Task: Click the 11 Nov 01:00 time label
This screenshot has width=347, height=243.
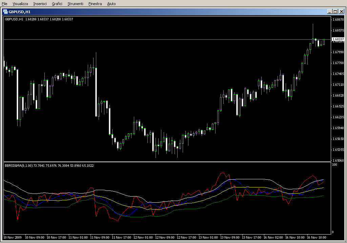Action: [x=78, y=238]
